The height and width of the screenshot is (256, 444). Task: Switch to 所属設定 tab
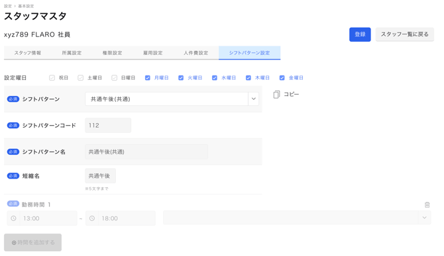72,53
